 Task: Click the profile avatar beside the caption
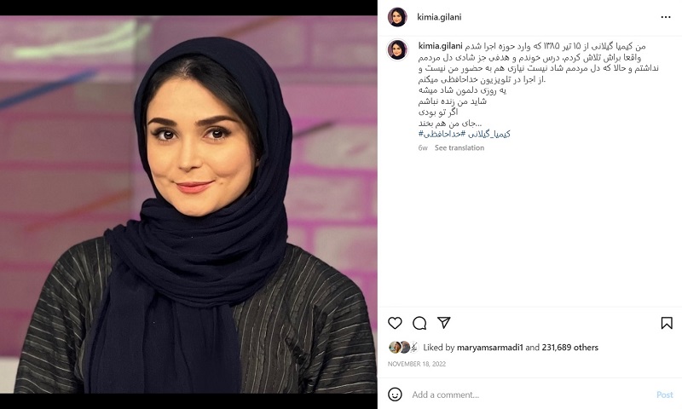(x=397, y=49)
